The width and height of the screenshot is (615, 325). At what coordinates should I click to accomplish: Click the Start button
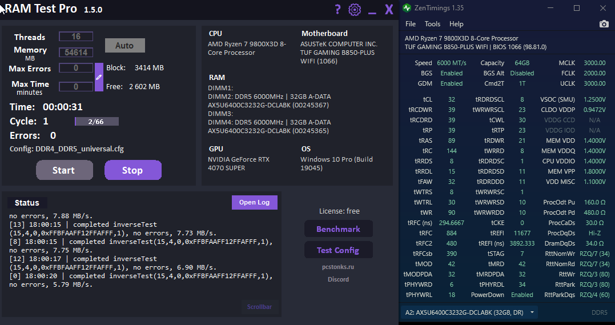coord(65,170)
